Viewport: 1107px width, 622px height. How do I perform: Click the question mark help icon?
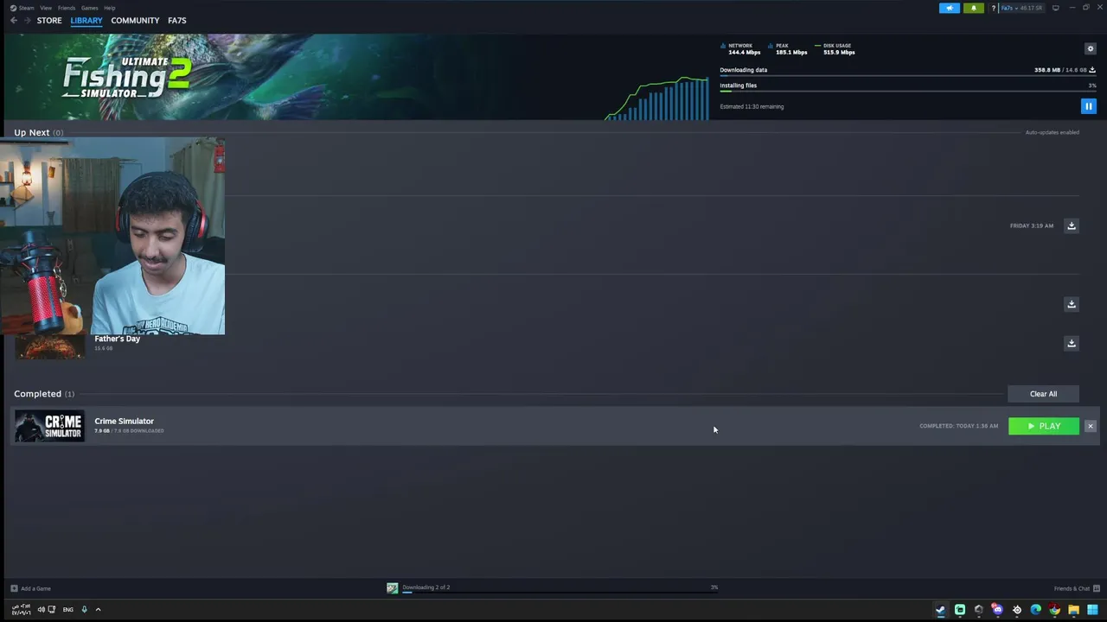pyautogui.click(x=994, y=8)
